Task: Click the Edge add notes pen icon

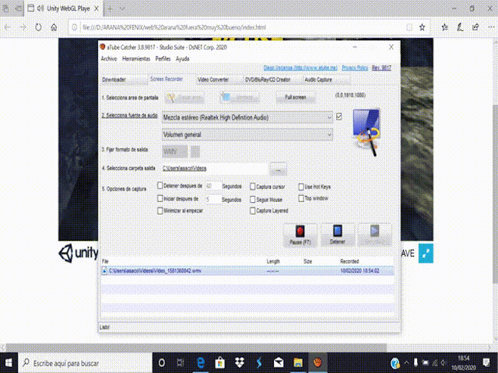Action: [x=460, y=27]
